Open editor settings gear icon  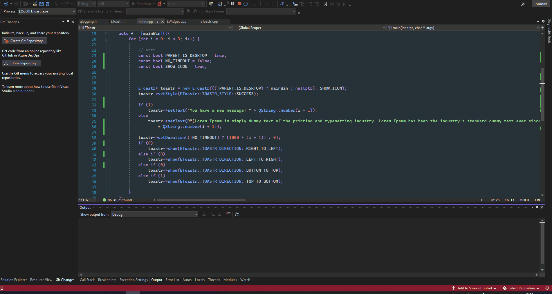tap(543, 21)
